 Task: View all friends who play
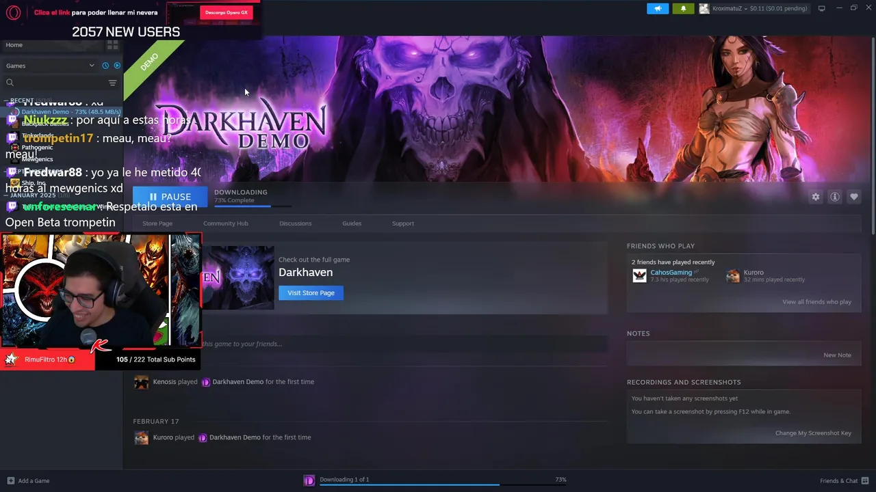pyautogui.click(x=816, y=301)
